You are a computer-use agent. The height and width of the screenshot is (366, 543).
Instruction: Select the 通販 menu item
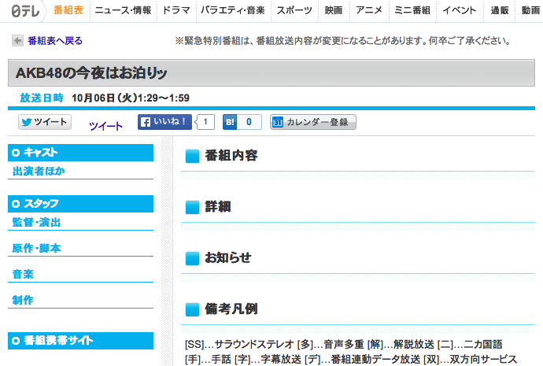click(500, 10)
